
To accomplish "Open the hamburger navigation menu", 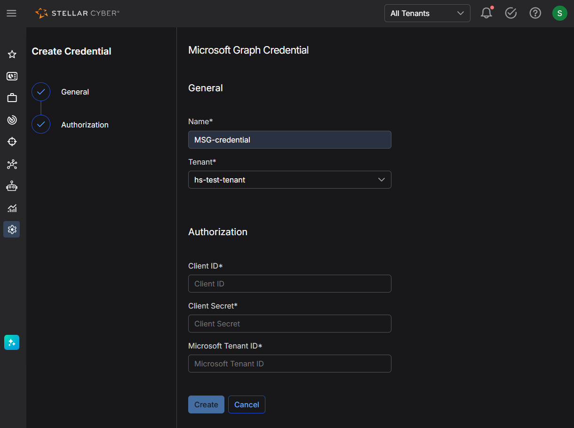I will [x=11, y=13].
